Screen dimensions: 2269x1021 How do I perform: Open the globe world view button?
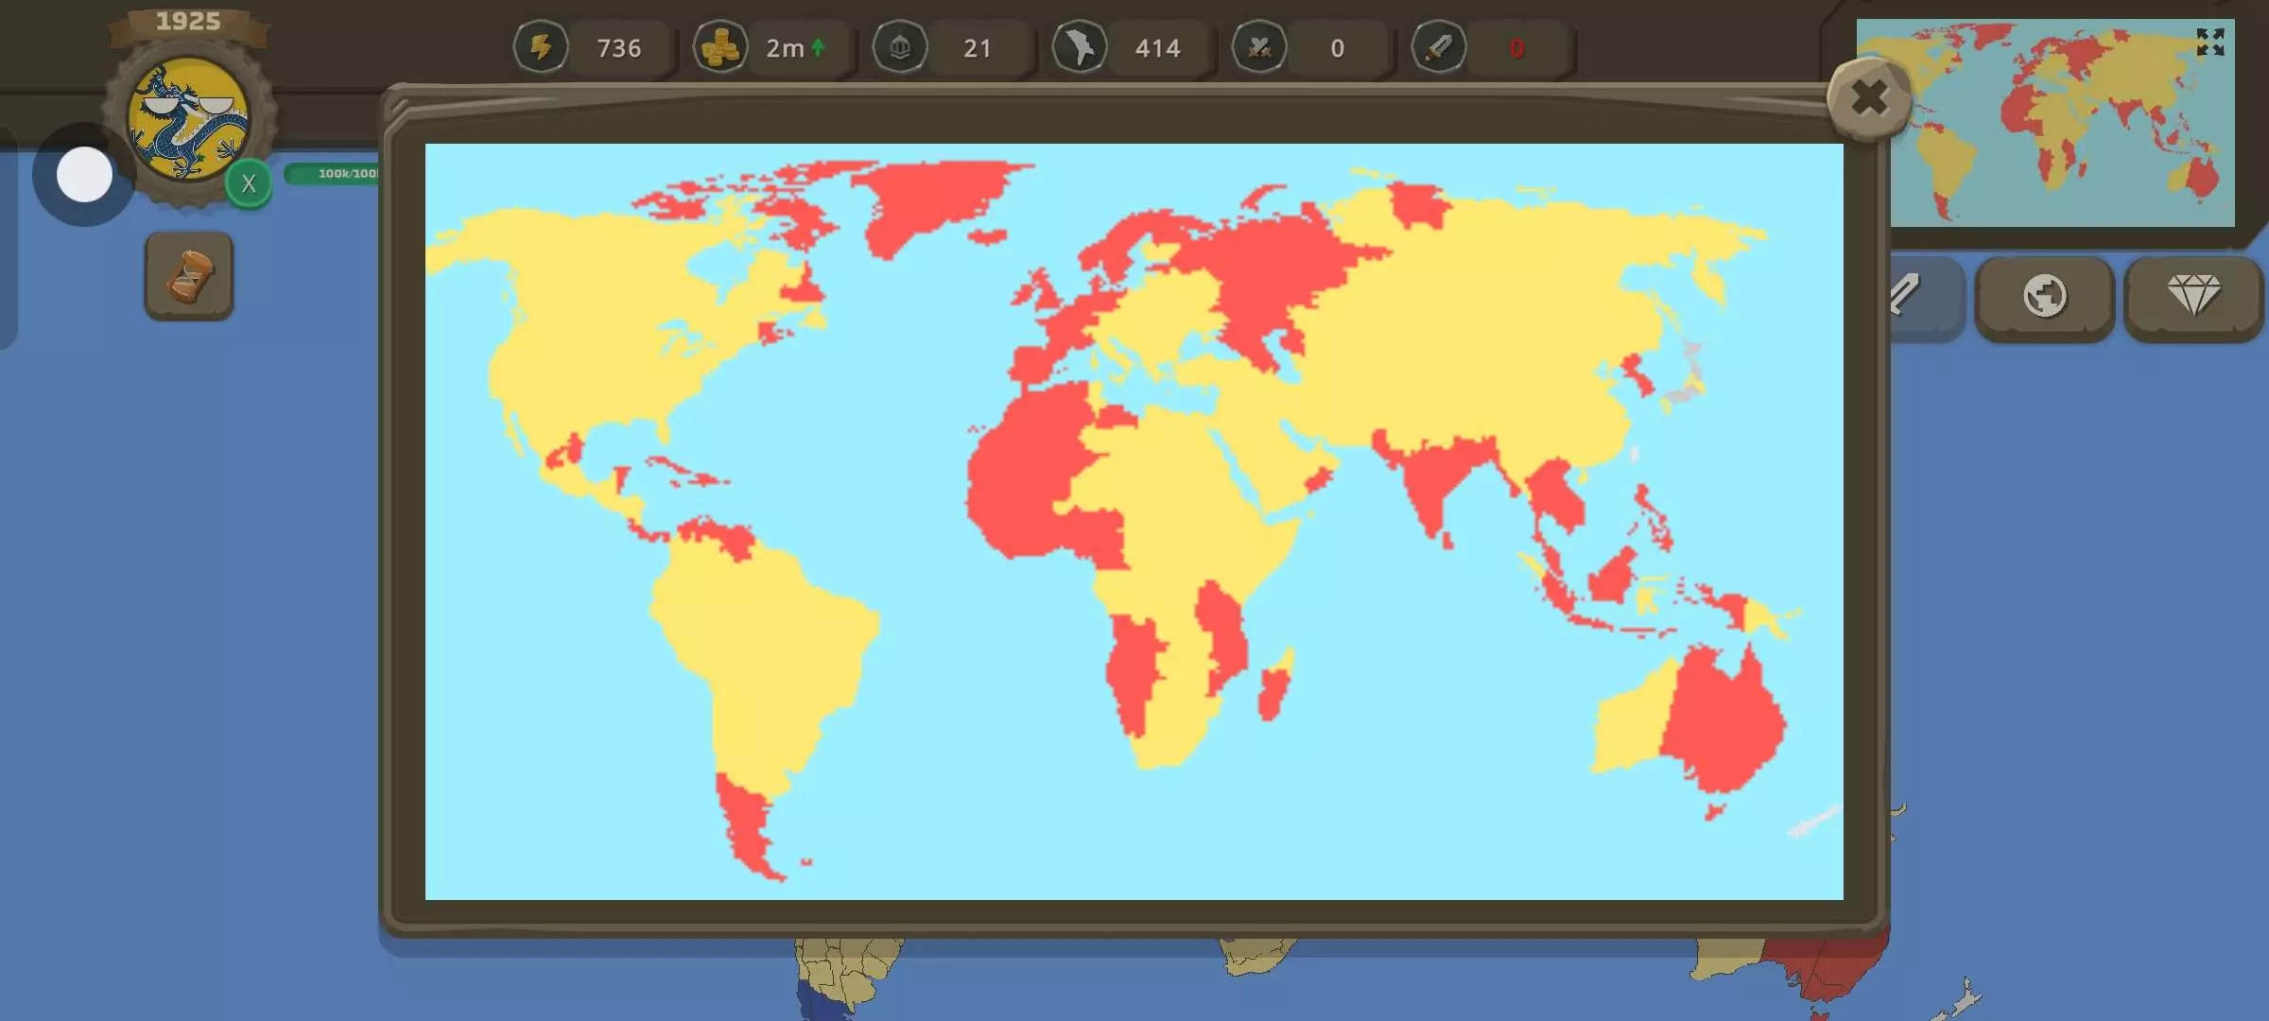click(2044, 297)
